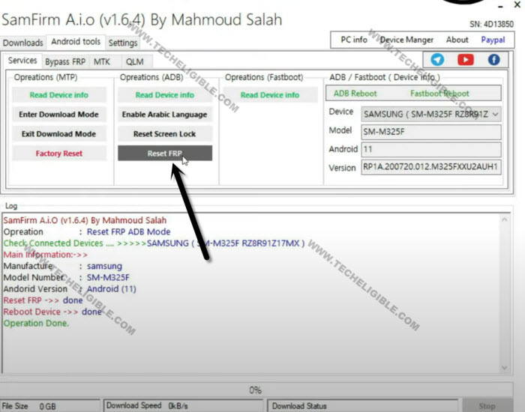Screen dimensions: 525x412
Task: Open the Settings tab
Action: (x=123, y=43)
